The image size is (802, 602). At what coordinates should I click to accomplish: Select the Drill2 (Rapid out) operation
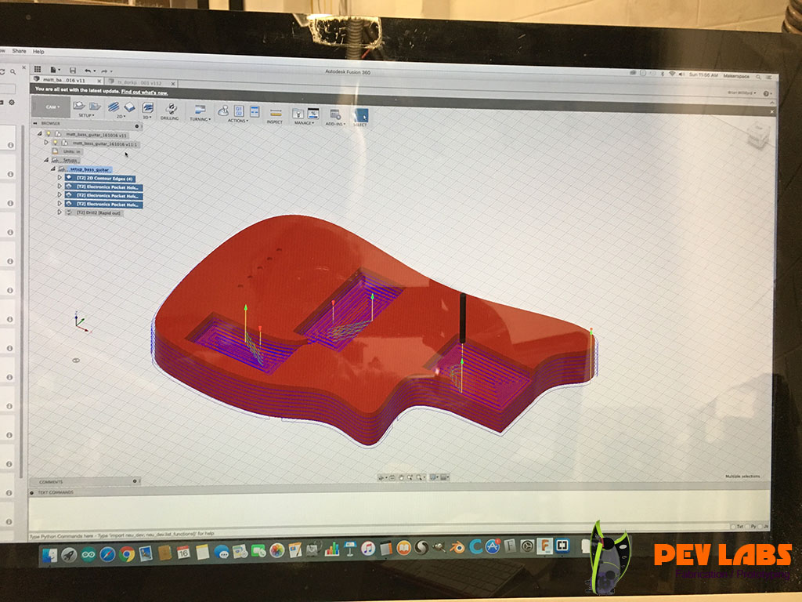[x=99, y=212]
